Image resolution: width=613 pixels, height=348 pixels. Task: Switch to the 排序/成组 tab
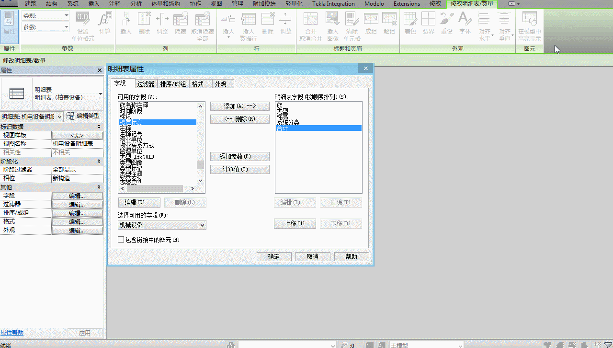(x=173, y=84)
